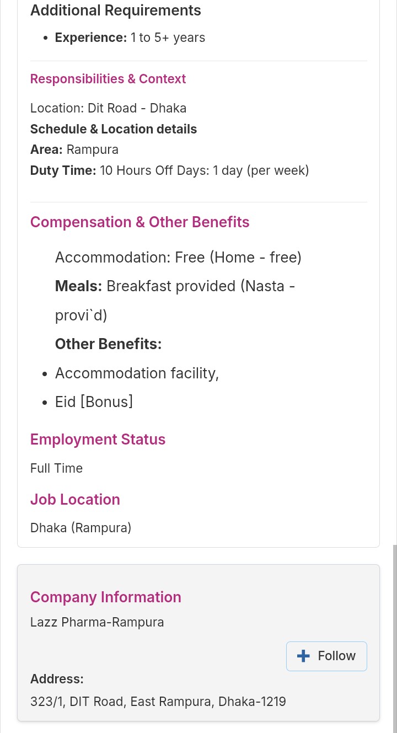Follow the Lazz Pharma-Rampura company
Screen dimensions: 397x733
pos(326,656)
